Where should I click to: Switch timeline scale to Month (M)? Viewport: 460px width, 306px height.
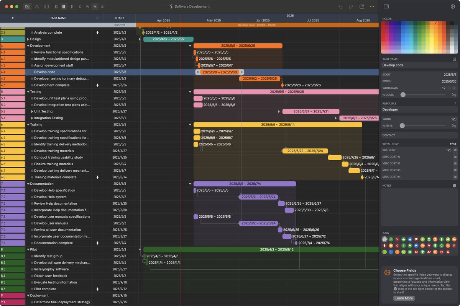click(95, 7)
